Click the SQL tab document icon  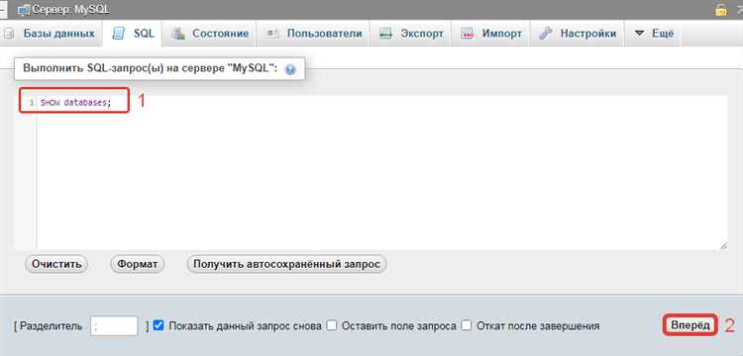coord(118,34)
